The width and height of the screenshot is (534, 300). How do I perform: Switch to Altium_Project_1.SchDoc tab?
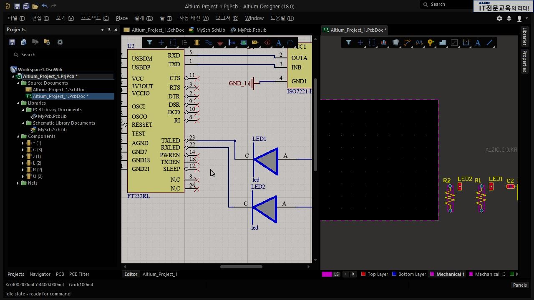pyautogui.click(x=154, y=30)
